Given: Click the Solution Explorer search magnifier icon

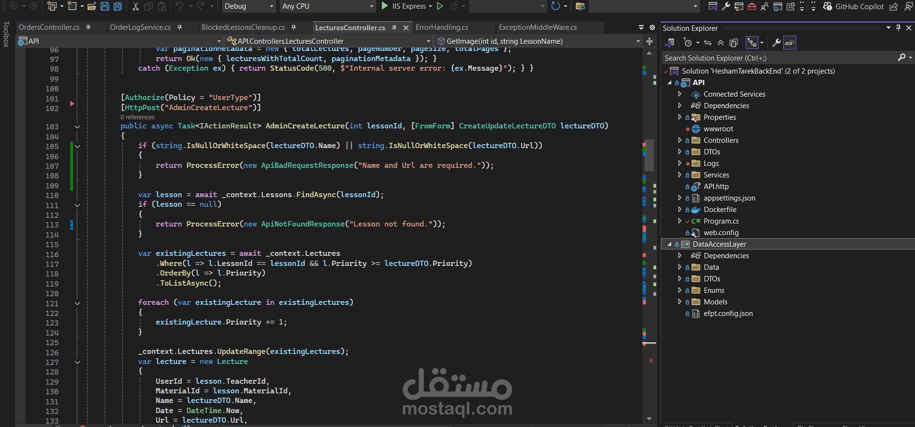Looking at the screenshot, I should click(902, 58).
